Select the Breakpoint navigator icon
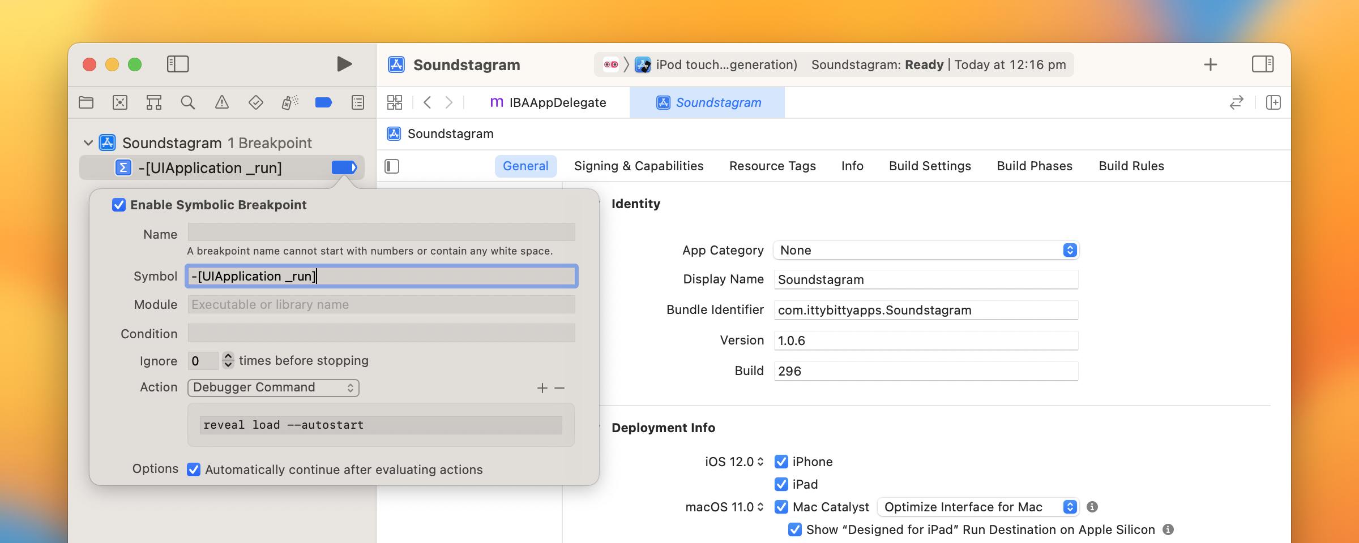 coord(323,102)
